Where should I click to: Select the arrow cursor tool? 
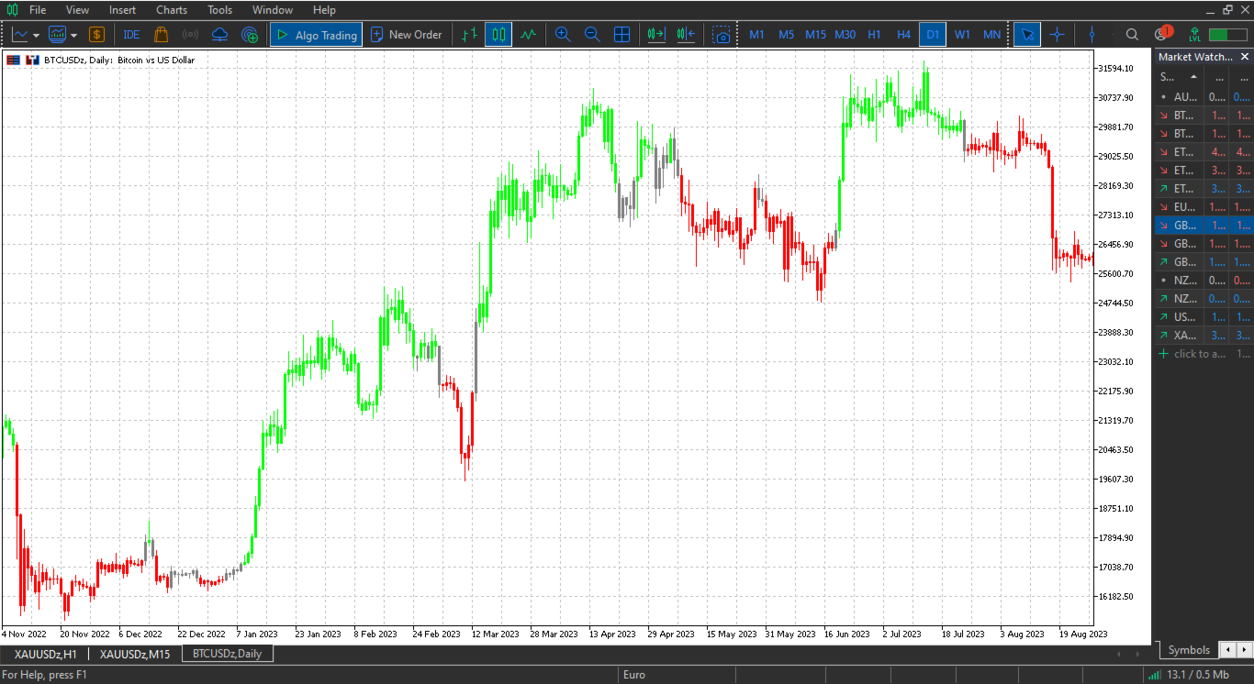tap(1027, 35)
